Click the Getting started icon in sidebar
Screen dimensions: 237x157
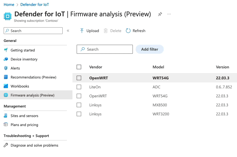(x=6, y=50)
